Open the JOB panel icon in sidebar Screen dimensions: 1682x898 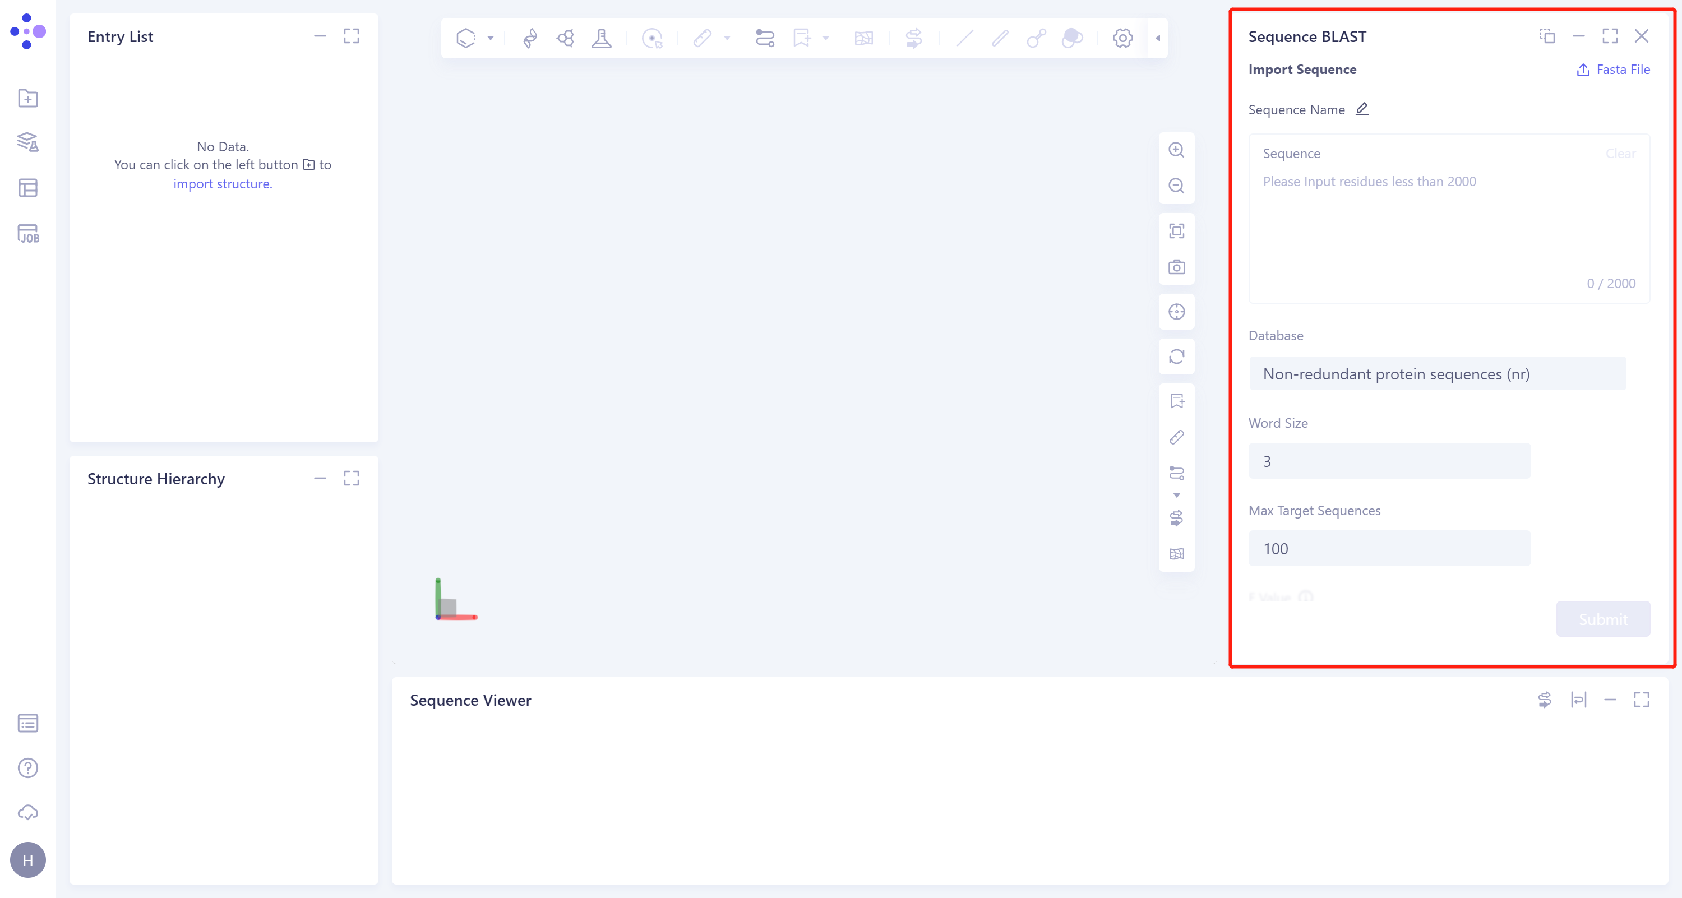click(x=27, y=234)
